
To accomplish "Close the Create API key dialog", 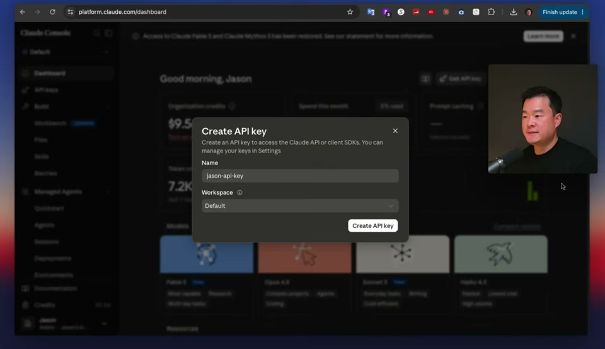I will (395, 131).
